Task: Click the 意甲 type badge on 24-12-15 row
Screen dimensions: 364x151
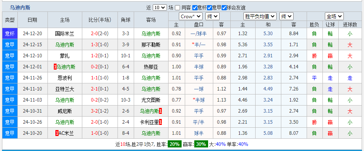Action: coord(10,45)
